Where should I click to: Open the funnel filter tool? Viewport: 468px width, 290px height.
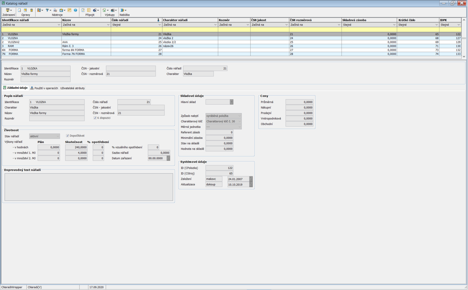point(47,10)
